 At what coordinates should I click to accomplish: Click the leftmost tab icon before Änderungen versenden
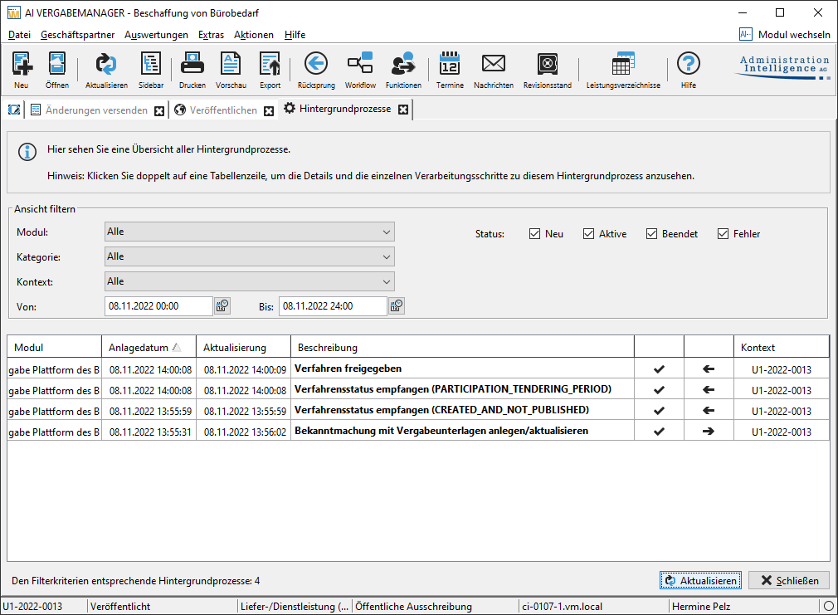tap(14, 110)
